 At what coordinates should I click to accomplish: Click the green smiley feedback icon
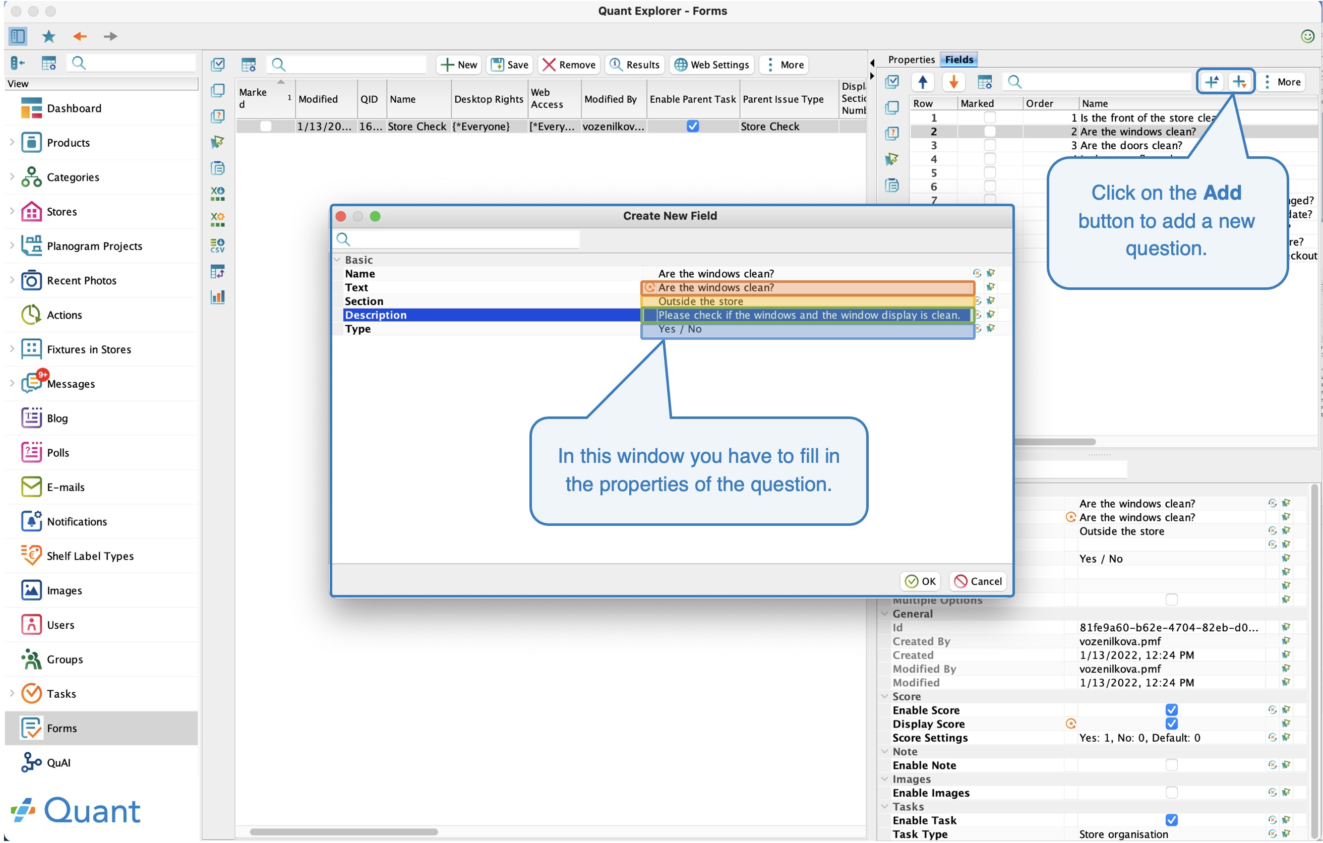pyautogui.click(x=1307, y=36)
